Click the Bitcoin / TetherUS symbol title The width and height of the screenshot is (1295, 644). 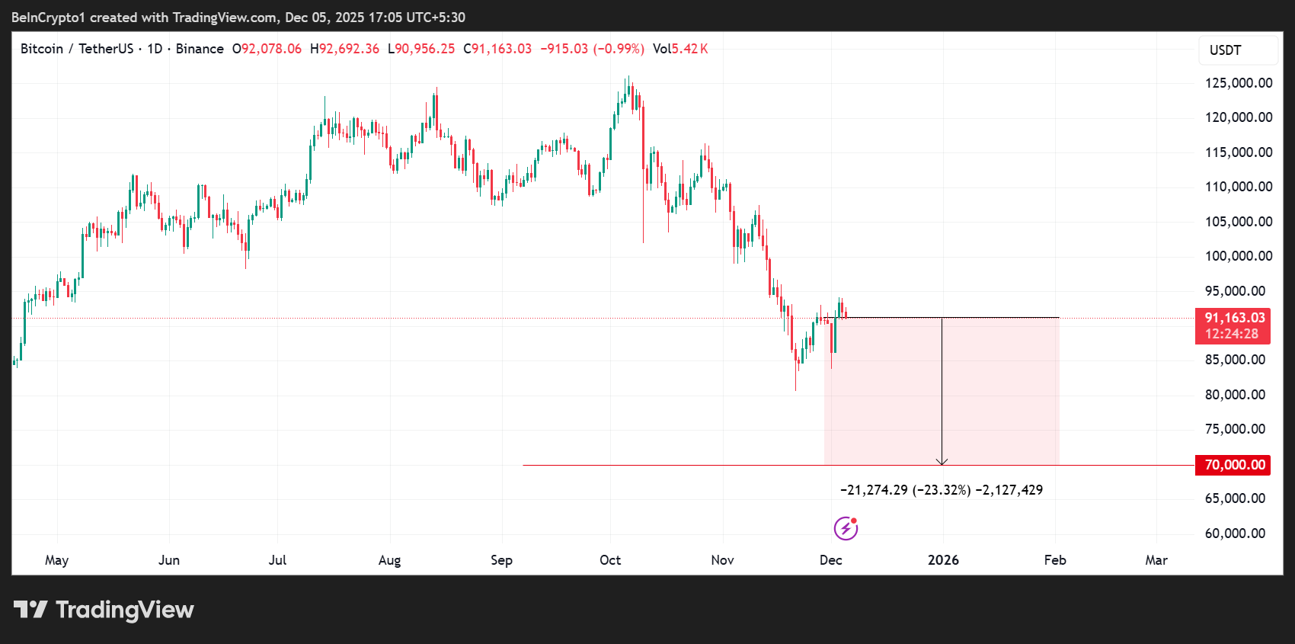pos(76,49)
